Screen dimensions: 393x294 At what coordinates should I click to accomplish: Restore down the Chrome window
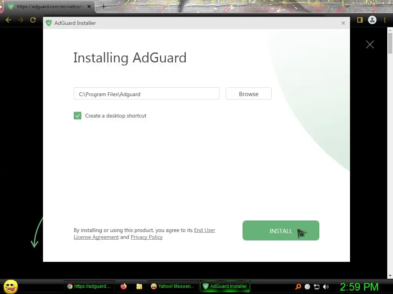pos(370,3)
